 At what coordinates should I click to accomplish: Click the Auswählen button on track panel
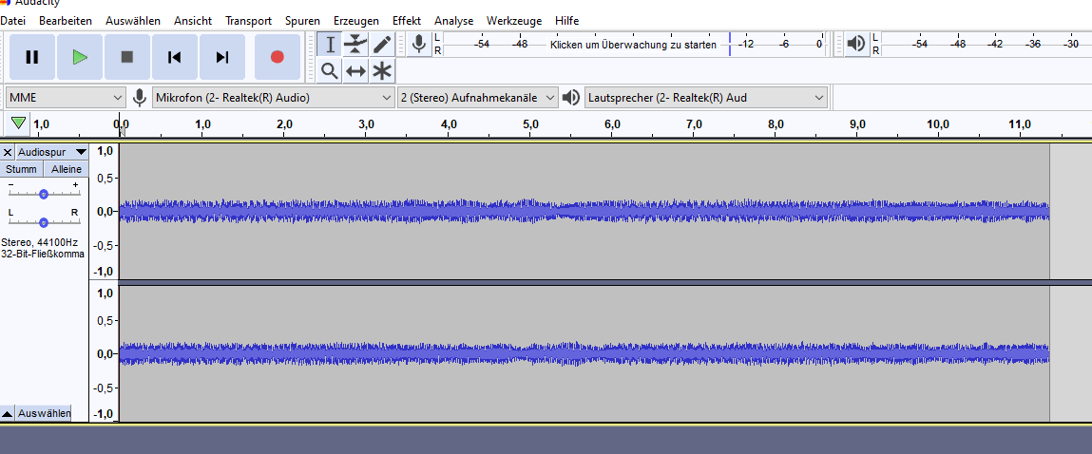tap(44, 414)
